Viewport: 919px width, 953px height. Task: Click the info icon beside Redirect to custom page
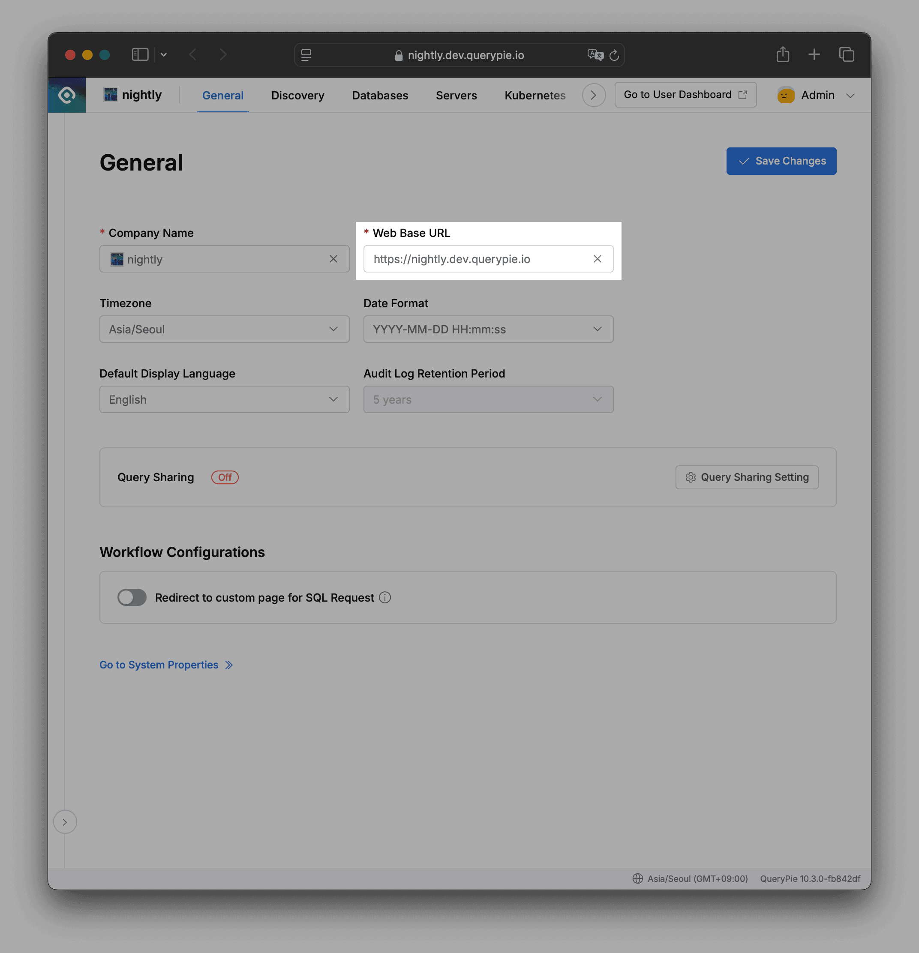coord(384,598)
